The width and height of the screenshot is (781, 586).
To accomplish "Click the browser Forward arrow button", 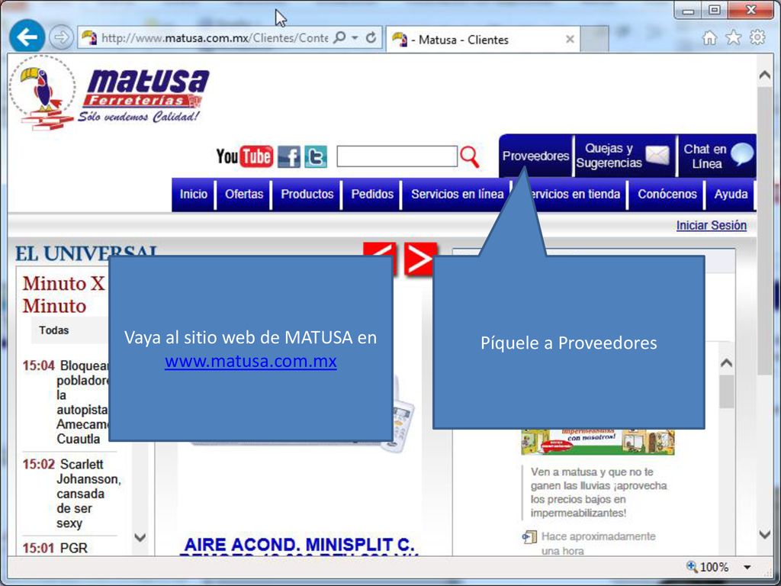I will (61, 37).
